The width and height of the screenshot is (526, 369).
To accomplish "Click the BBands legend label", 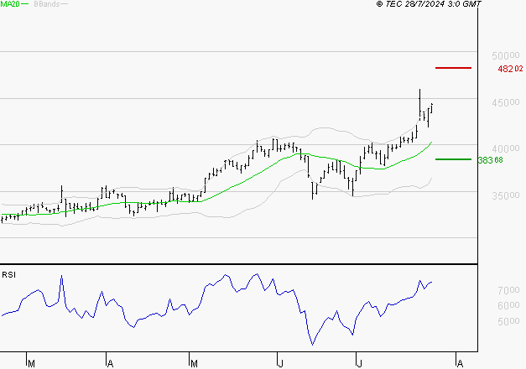I will (x=47, y=4).
